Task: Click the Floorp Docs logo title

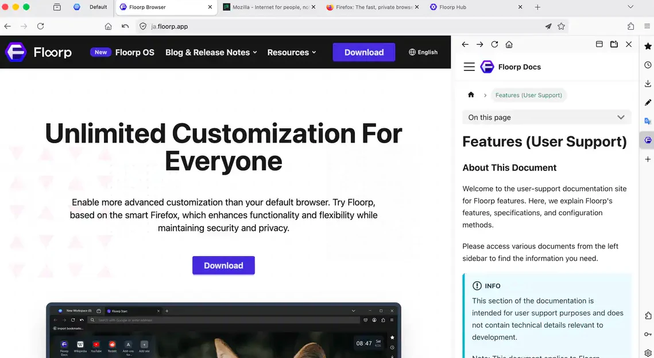Action: tap(510, 66)
